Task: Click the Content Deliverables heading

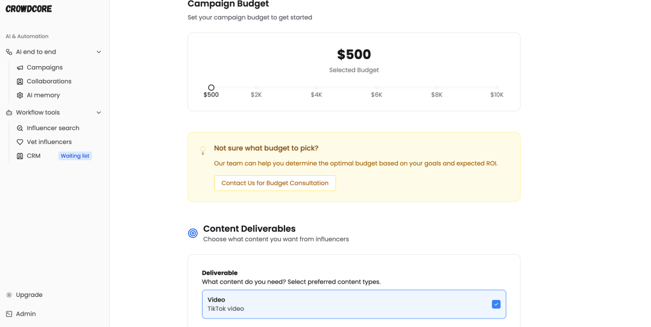Action: coord(249,229)
